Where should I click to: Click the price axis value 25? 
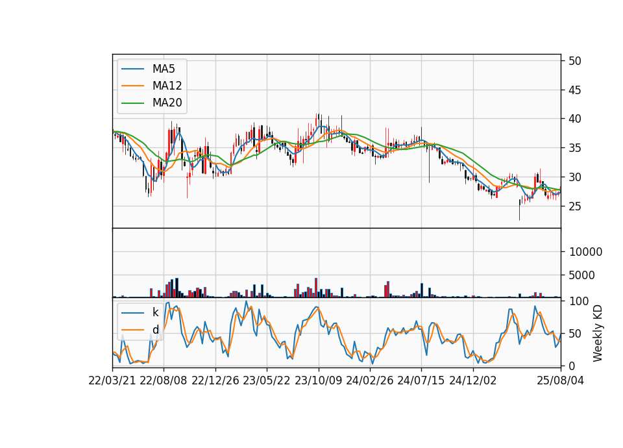(x=575, y=206)
